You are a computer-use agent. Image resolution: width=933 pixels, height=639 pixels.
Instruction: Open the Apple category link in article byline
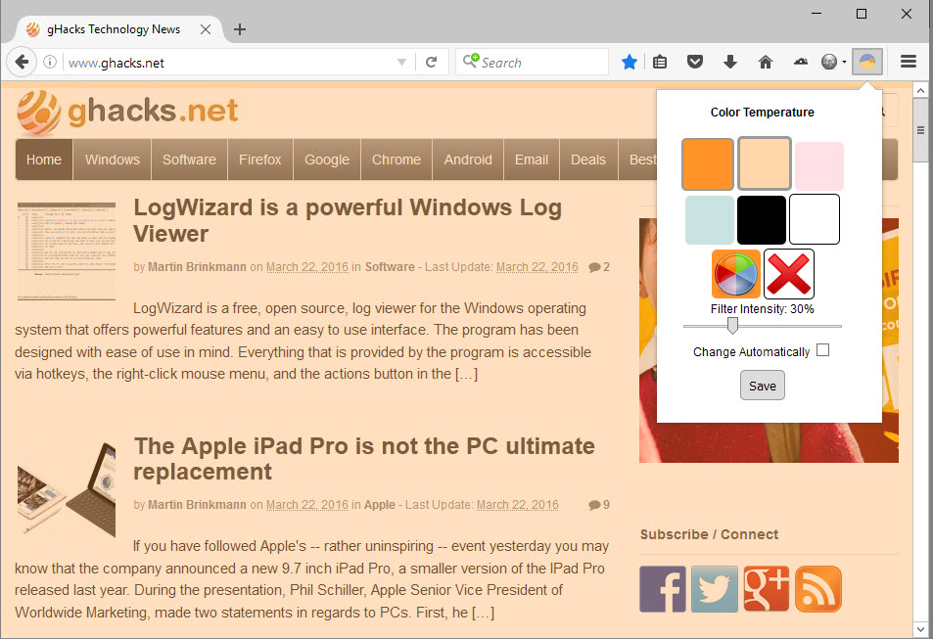coord(380,505)
